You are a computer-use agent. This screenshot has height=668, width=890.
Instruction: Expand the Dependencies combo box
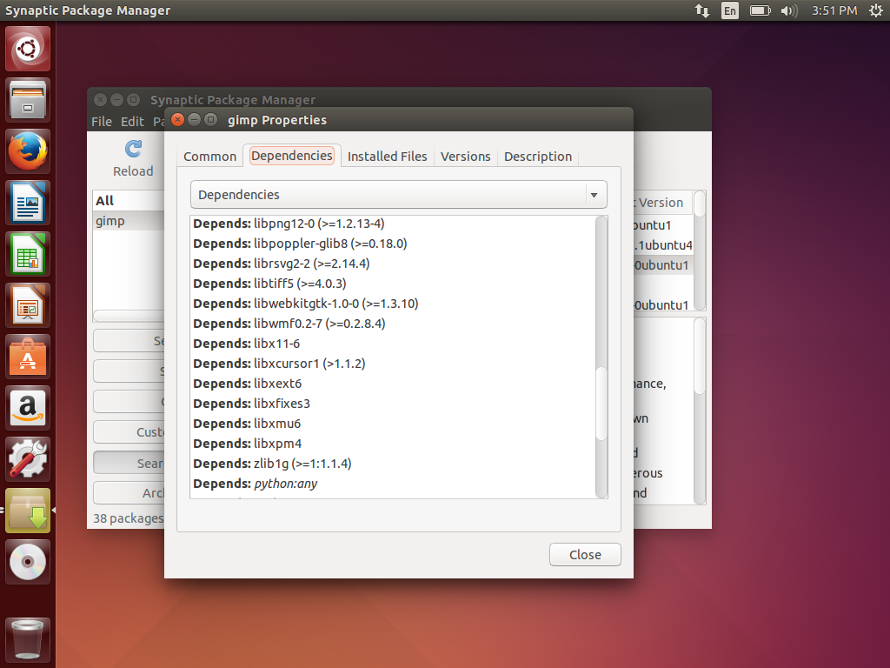[398, 195]
